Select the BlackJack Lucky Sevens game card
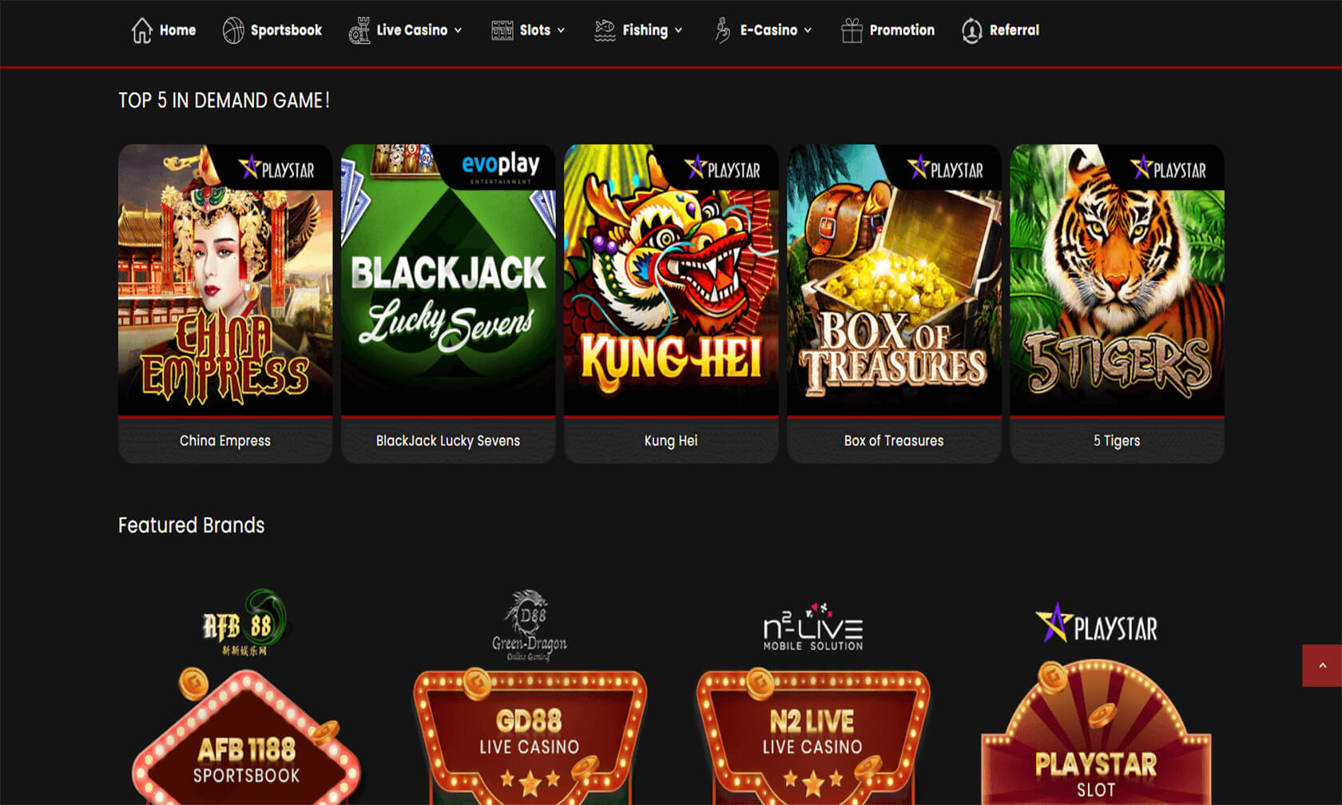Image resolution: width=1342 pixels, height=805 pixels. click(448, 303)
